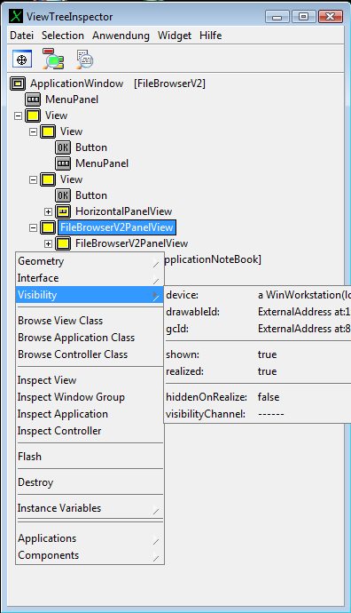Click the top-level MenuPanel icon

33,100
